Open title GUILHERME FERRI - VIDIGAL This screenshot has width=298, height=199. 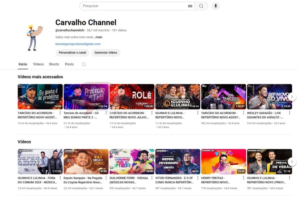[x=129, y=180]
